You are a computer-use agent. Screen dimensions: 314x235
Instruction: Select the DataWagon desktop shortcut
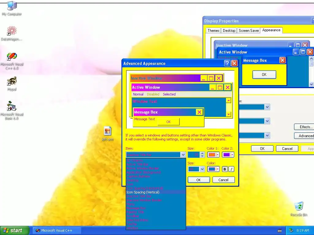click(12, 33)
